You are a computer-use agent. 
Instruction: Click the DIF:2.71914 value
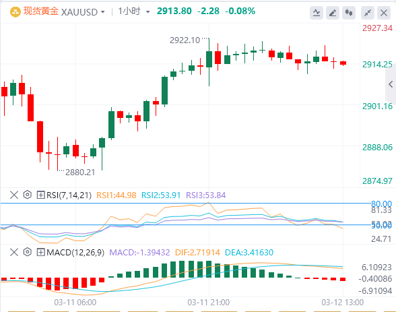pyautogui.click(x=197, y=253)
